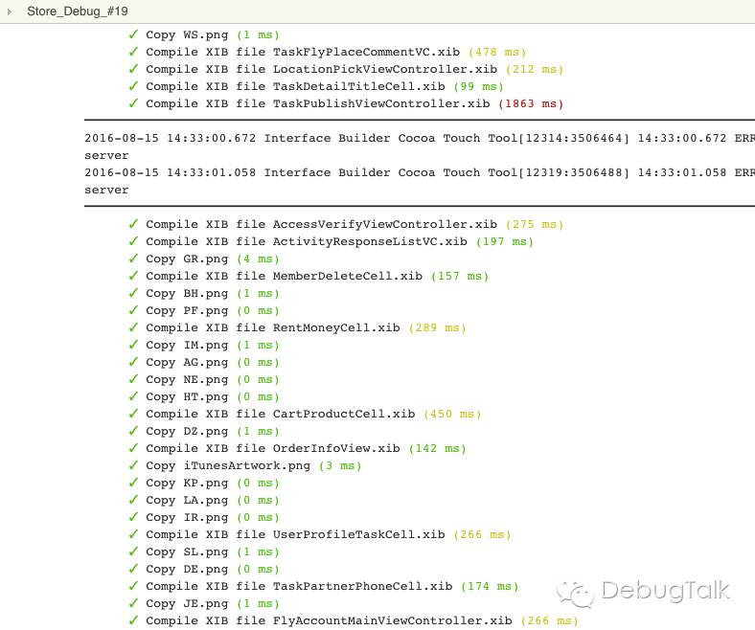755x630 pixels.
Task: Click the checkmark beside FlyAccountMainViewController.xib
Action: [133, 620]
